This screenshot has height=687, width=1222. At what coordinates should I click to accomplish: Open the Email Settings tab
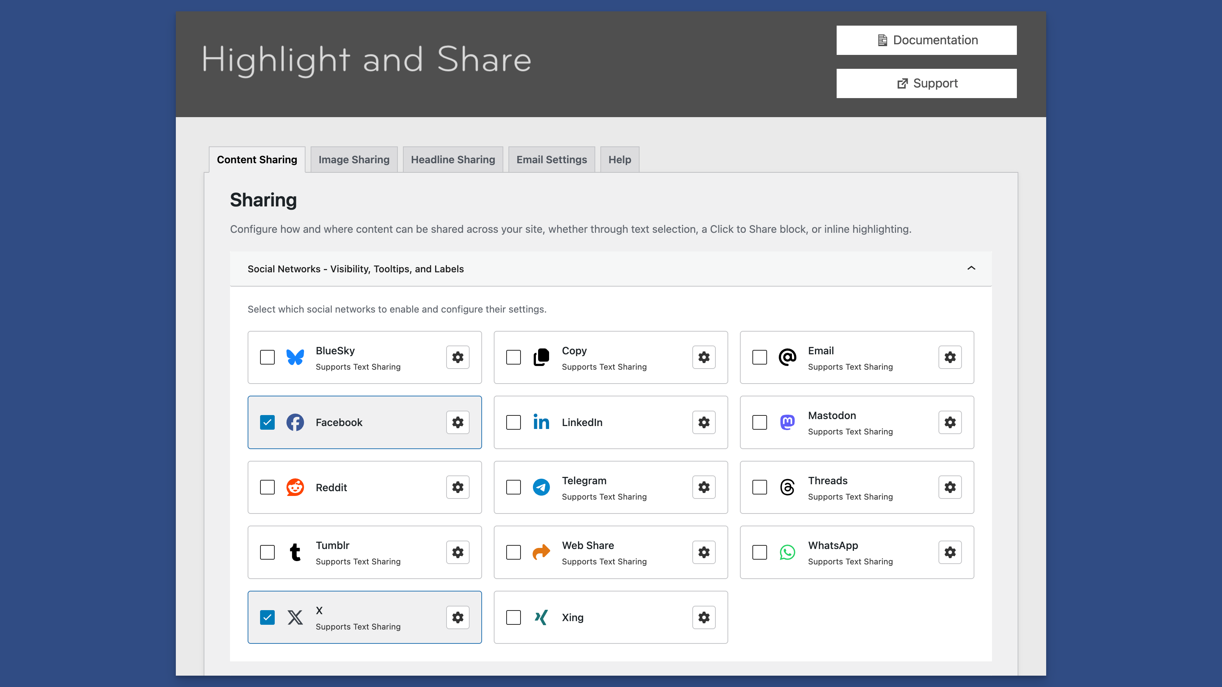[552, 159]
